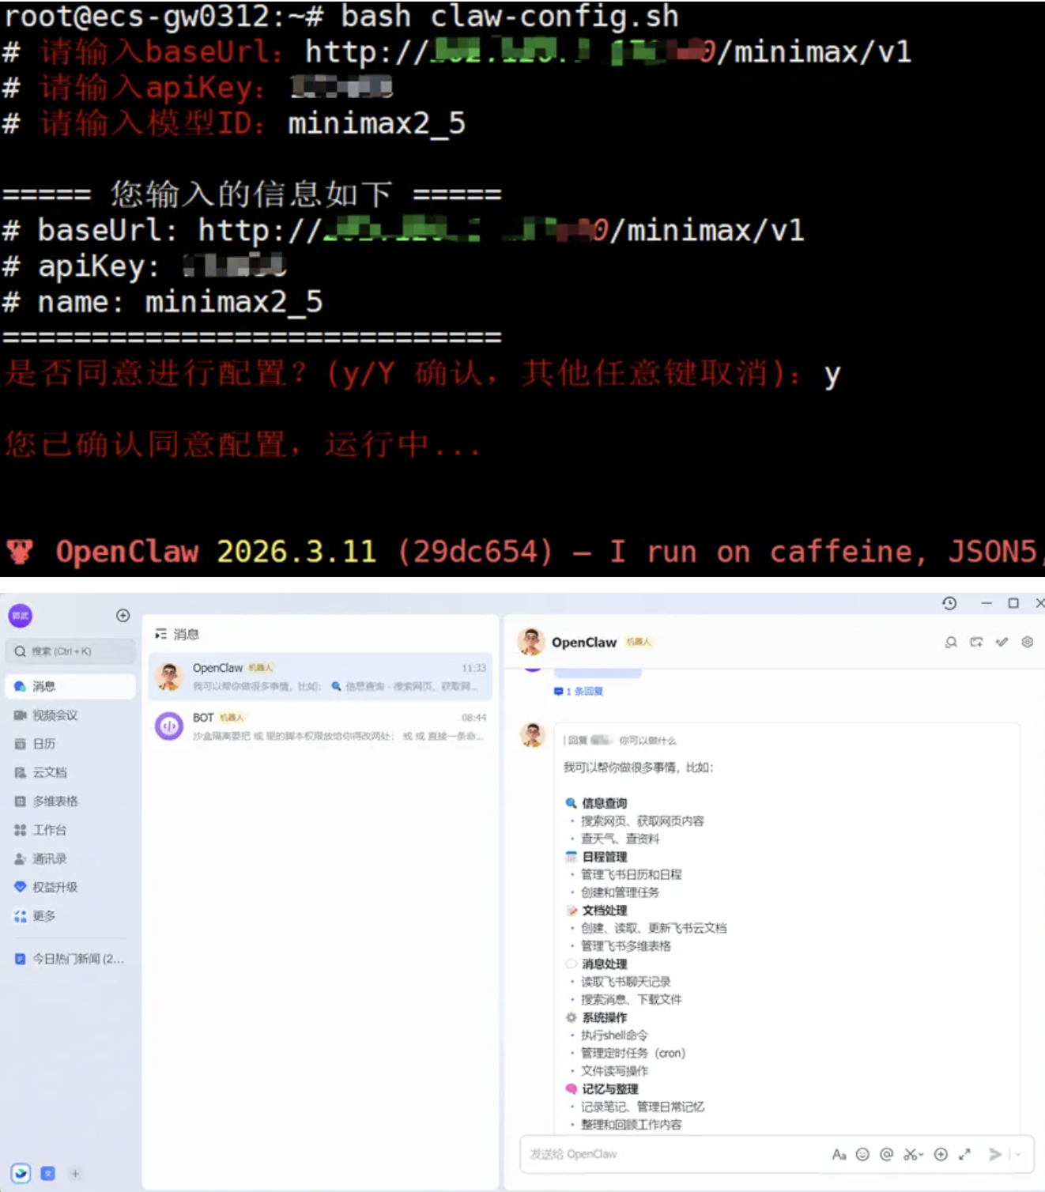Open 视频会议 in the left sidebar
Screen dimensions: 1045x1192
[x=55, y=715]
